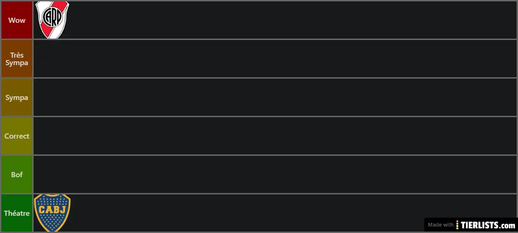Select the green Bof tier label
The image size is (518, 233).
[17, 175]
